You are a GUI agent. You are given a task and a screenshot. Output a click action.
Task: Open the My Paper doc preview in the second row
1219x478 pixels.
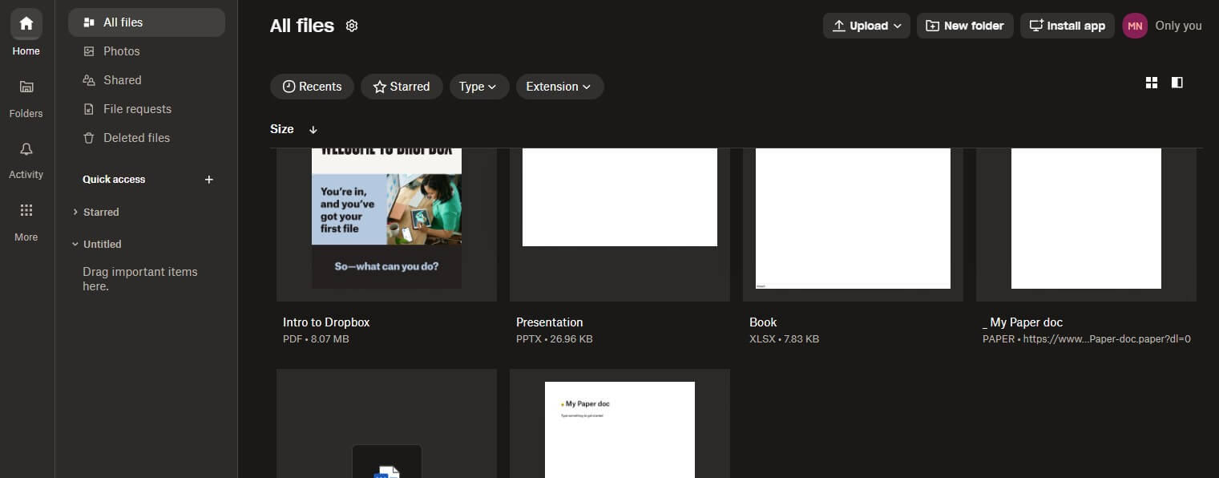[620, 423]
